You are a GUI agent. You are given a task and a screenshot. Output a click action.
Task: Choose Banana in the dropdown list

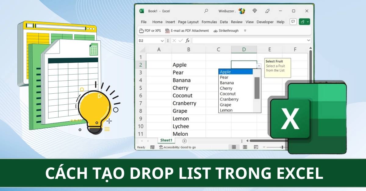tap(236, 83)
